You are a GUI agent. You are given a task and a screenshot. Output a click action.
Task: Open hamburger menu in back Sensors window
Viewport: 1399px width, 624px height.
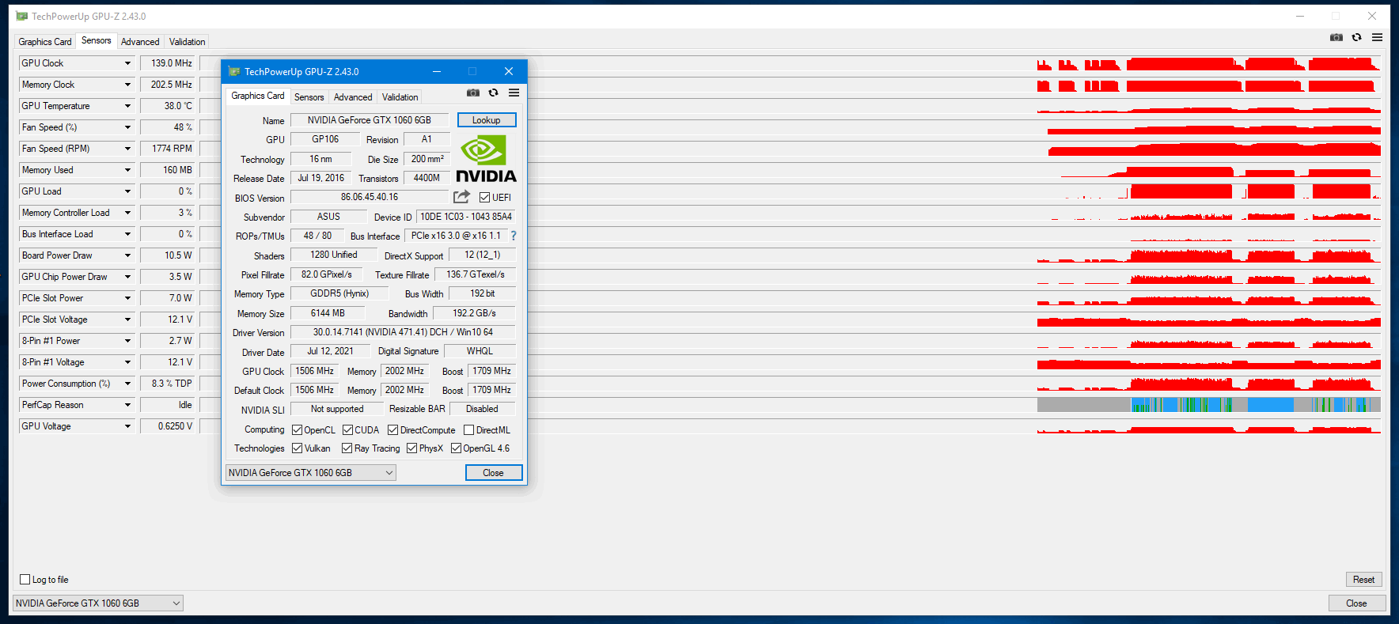tap(1377, 37)
